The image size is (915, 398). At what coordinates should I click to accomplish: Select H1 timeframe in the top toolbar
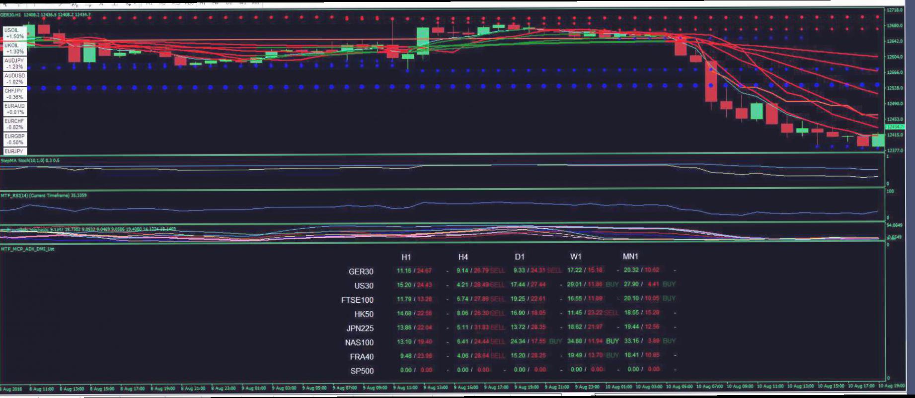(203, 3)
